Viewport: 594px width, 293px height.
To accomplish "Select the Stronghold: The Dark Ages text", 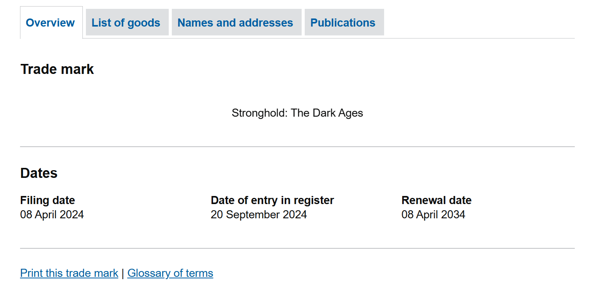I will pyautogui.click(x=297, y=113).
